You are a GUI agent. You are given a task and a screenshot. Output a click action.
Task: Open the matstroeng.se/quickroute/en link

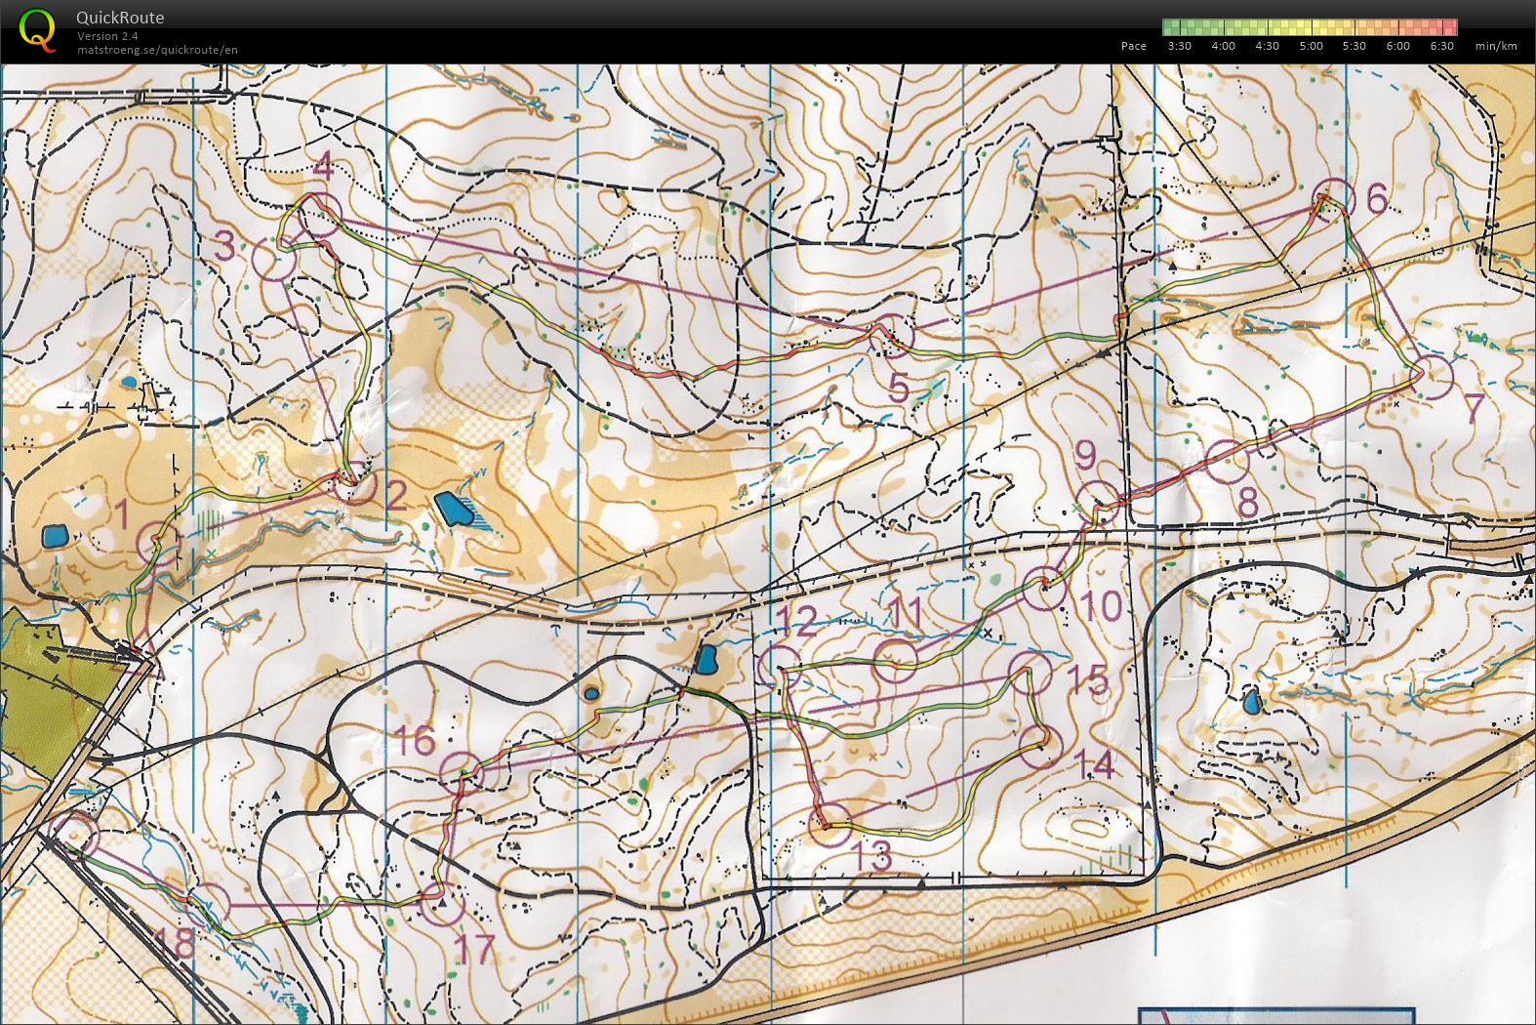click(157, 50)
